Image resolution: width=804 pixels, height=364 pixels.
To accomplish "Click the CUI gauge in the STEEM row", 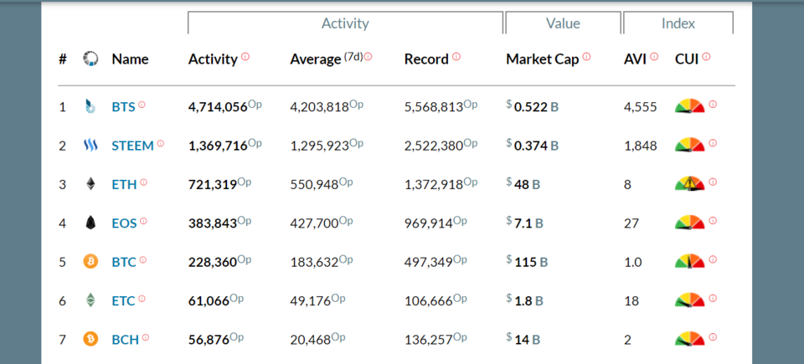I will point(689,145).
